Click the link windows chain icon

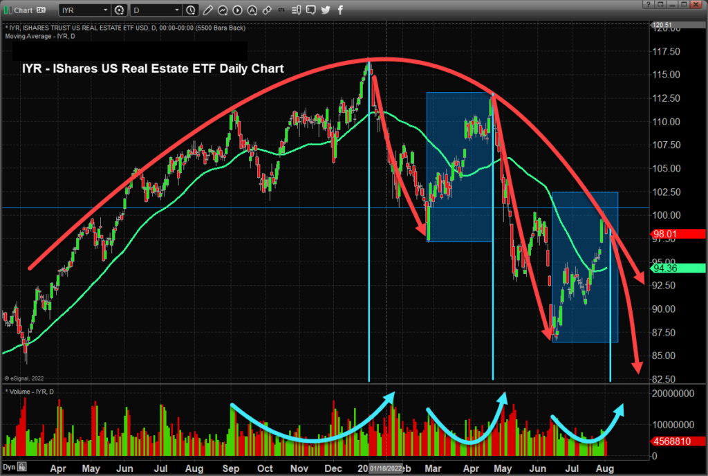coord(268,10)
